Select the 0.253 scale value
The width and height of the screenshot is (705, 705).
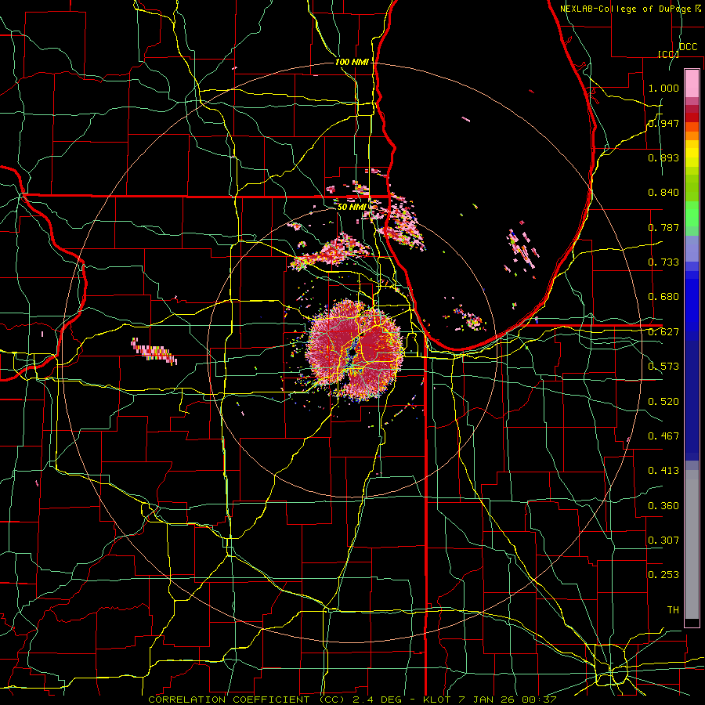point(663,575)
